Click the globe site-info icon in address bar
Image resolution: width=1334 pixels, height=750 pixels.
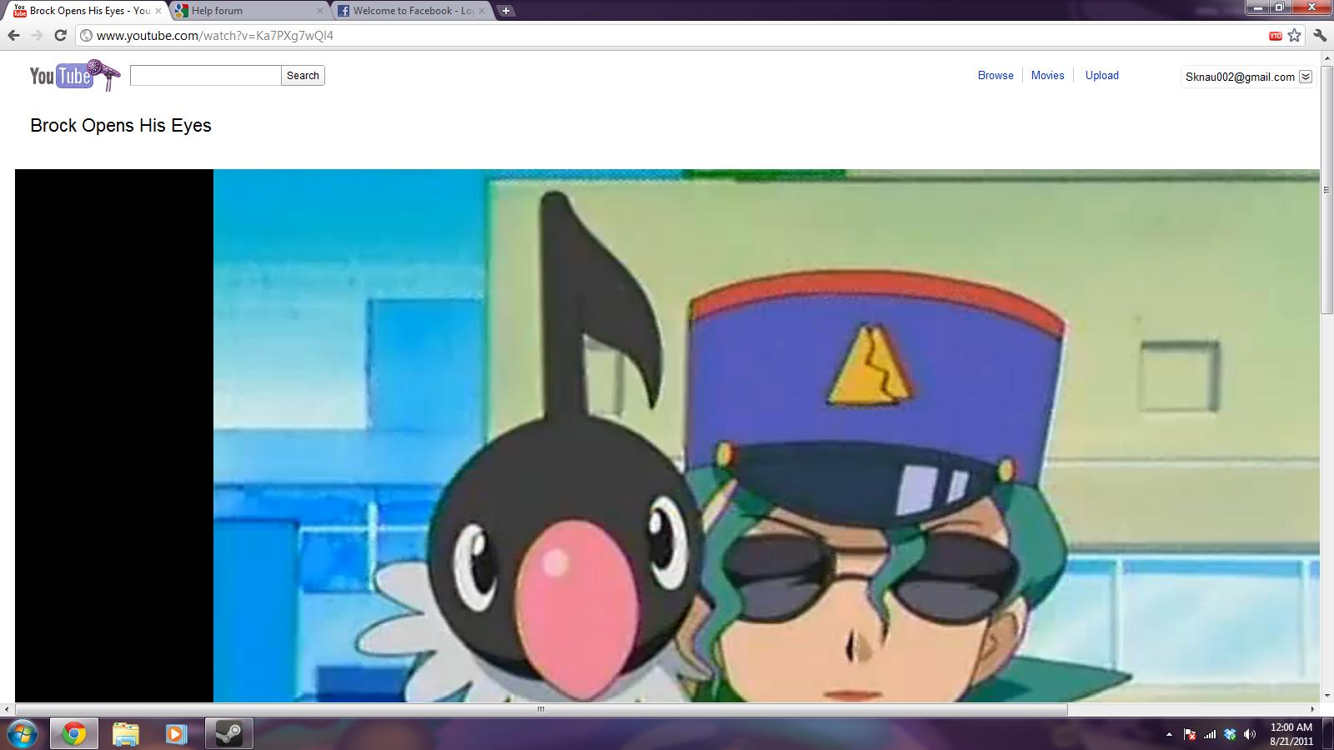(86, 36)
